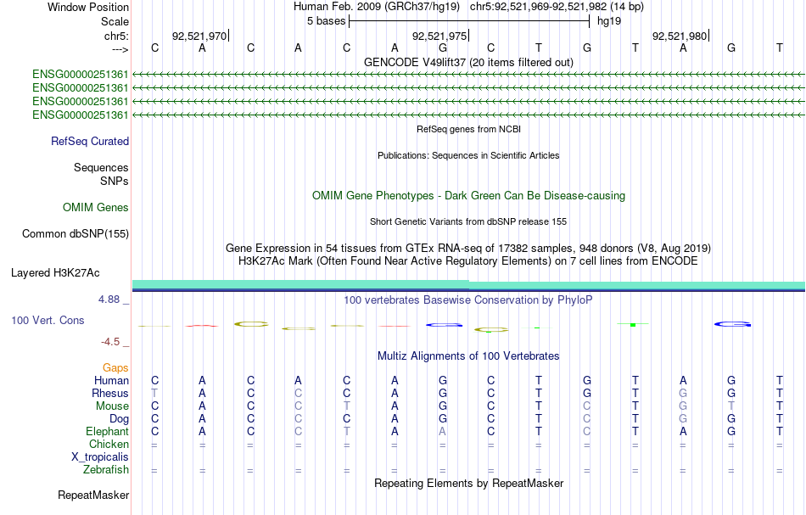
Task: Click the Window Position label
Action: 88,7
